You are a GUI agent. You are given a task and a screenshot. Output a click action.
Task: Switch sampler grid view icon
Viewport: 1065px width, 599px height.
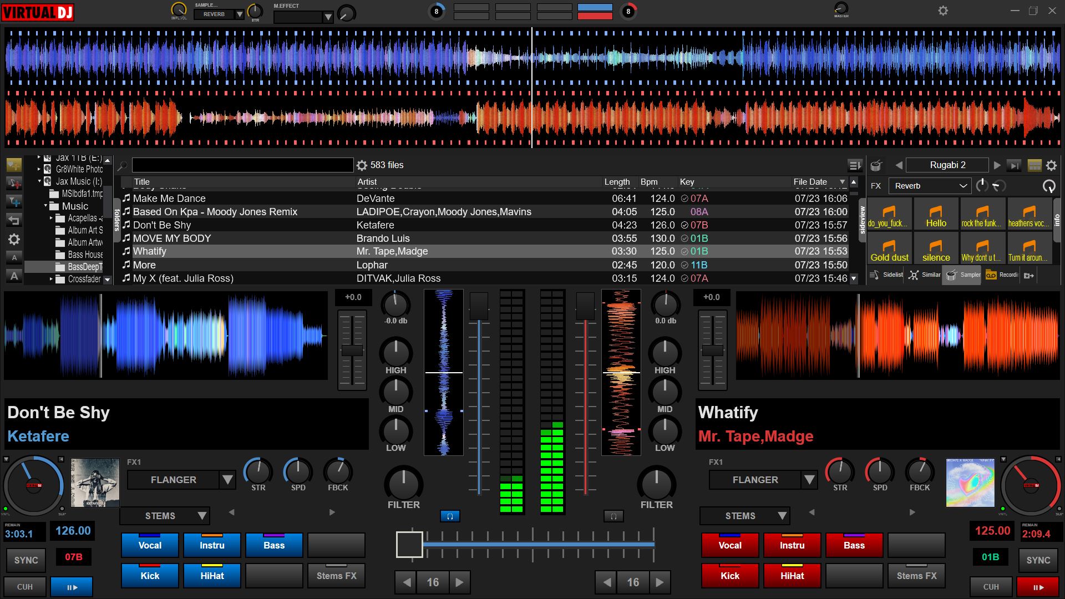(x=1034, y=165)
